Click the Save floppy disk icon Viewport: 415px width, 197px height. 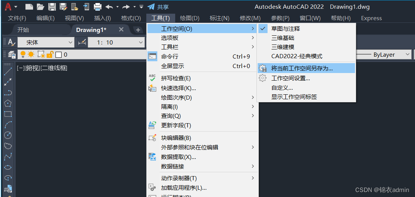[x=52, y=6]
